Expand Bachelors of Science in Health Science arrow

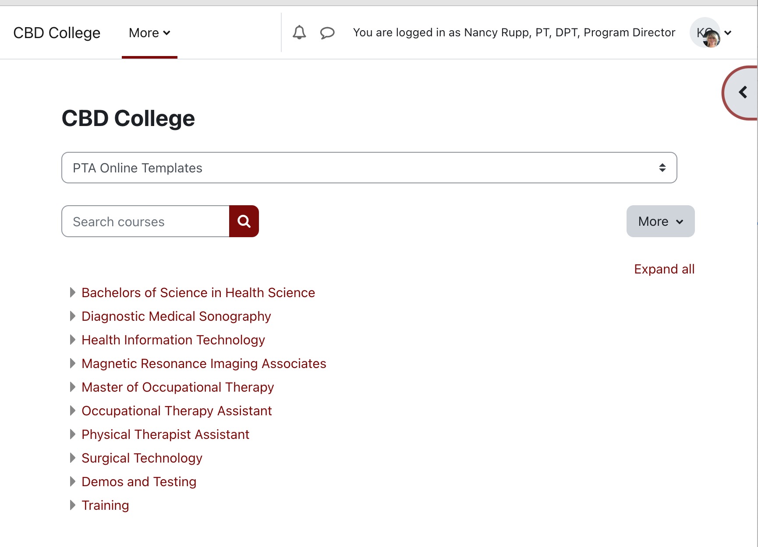(x=73, y=292)
